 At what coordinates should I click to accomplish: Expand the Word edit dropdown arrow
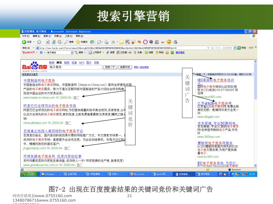tap(117, 42)
